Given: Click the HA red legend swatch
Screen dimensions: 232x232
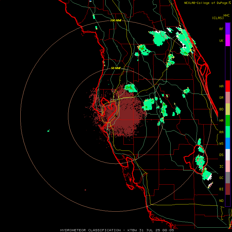Looking at the screenshot, I should click(228, 86).
